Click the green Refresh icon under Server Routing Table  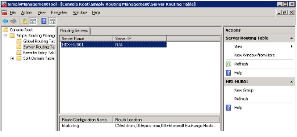(228, 64)
